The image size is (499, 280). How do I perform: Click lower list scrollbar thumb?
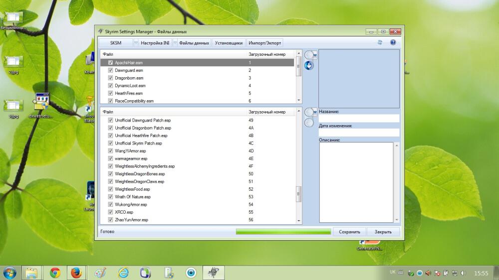tap(298, 194)
